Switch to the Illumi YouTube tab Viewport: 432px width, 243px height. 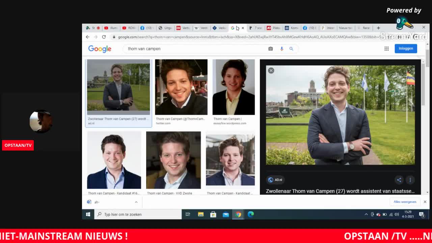[111, 28]
